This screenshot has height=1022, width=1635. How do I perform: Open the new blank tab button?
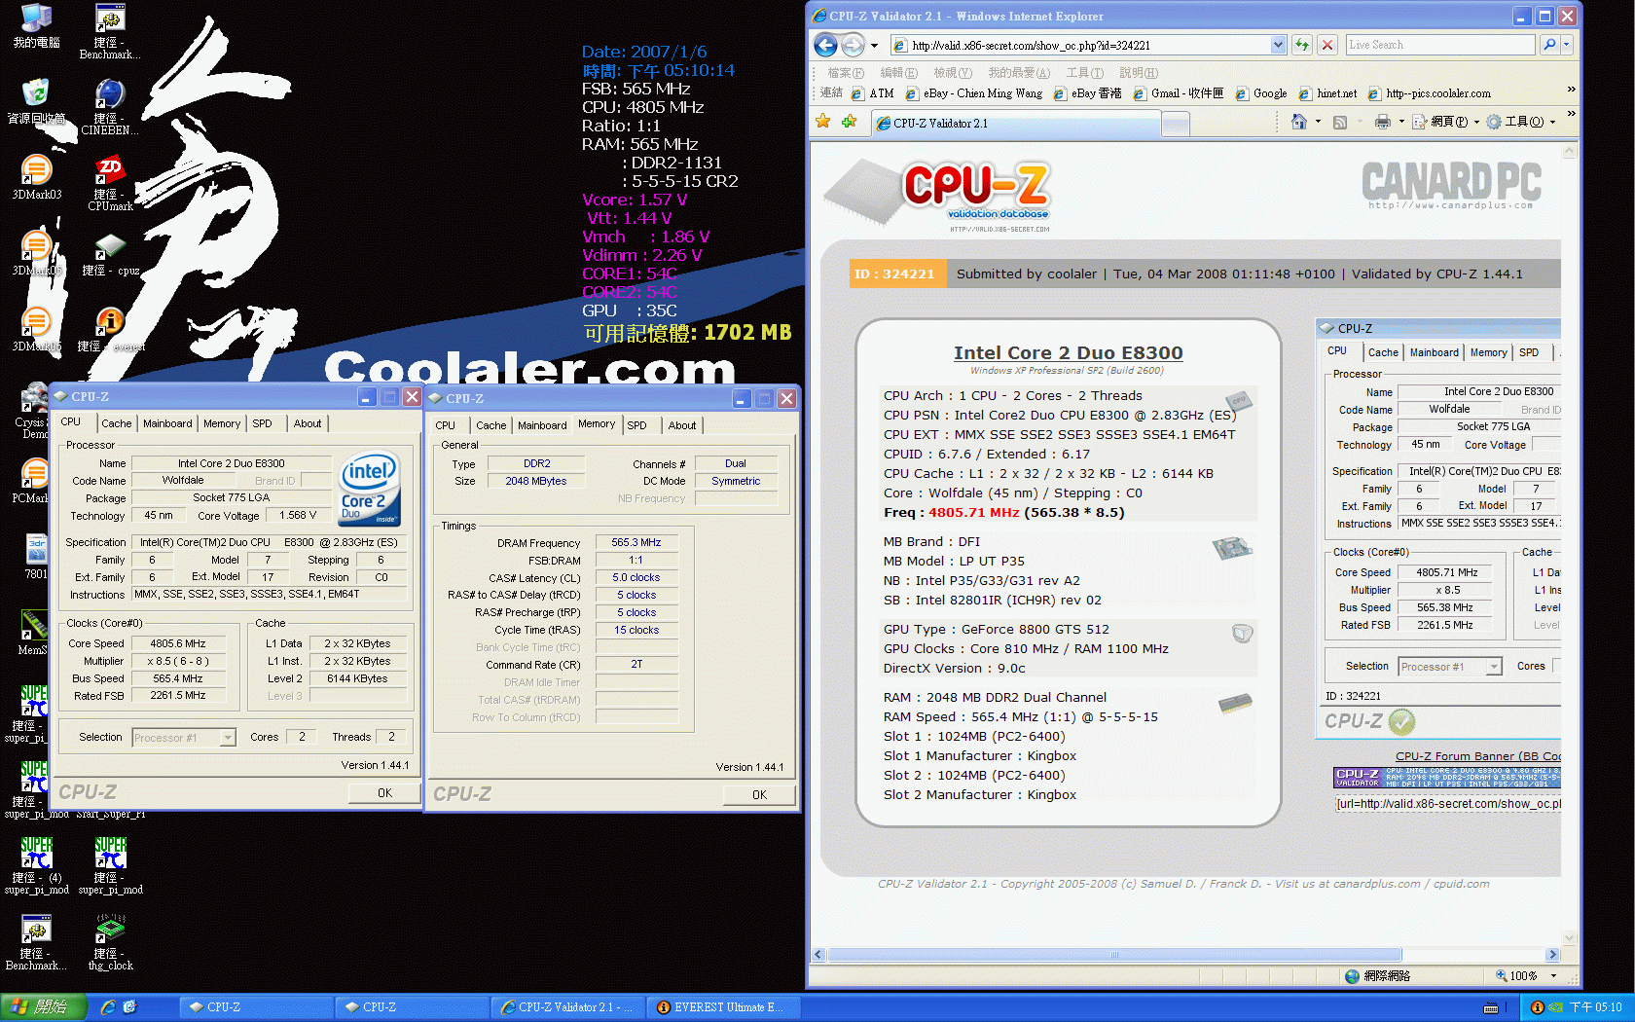pyautogui.click(x=1177, y=124)
